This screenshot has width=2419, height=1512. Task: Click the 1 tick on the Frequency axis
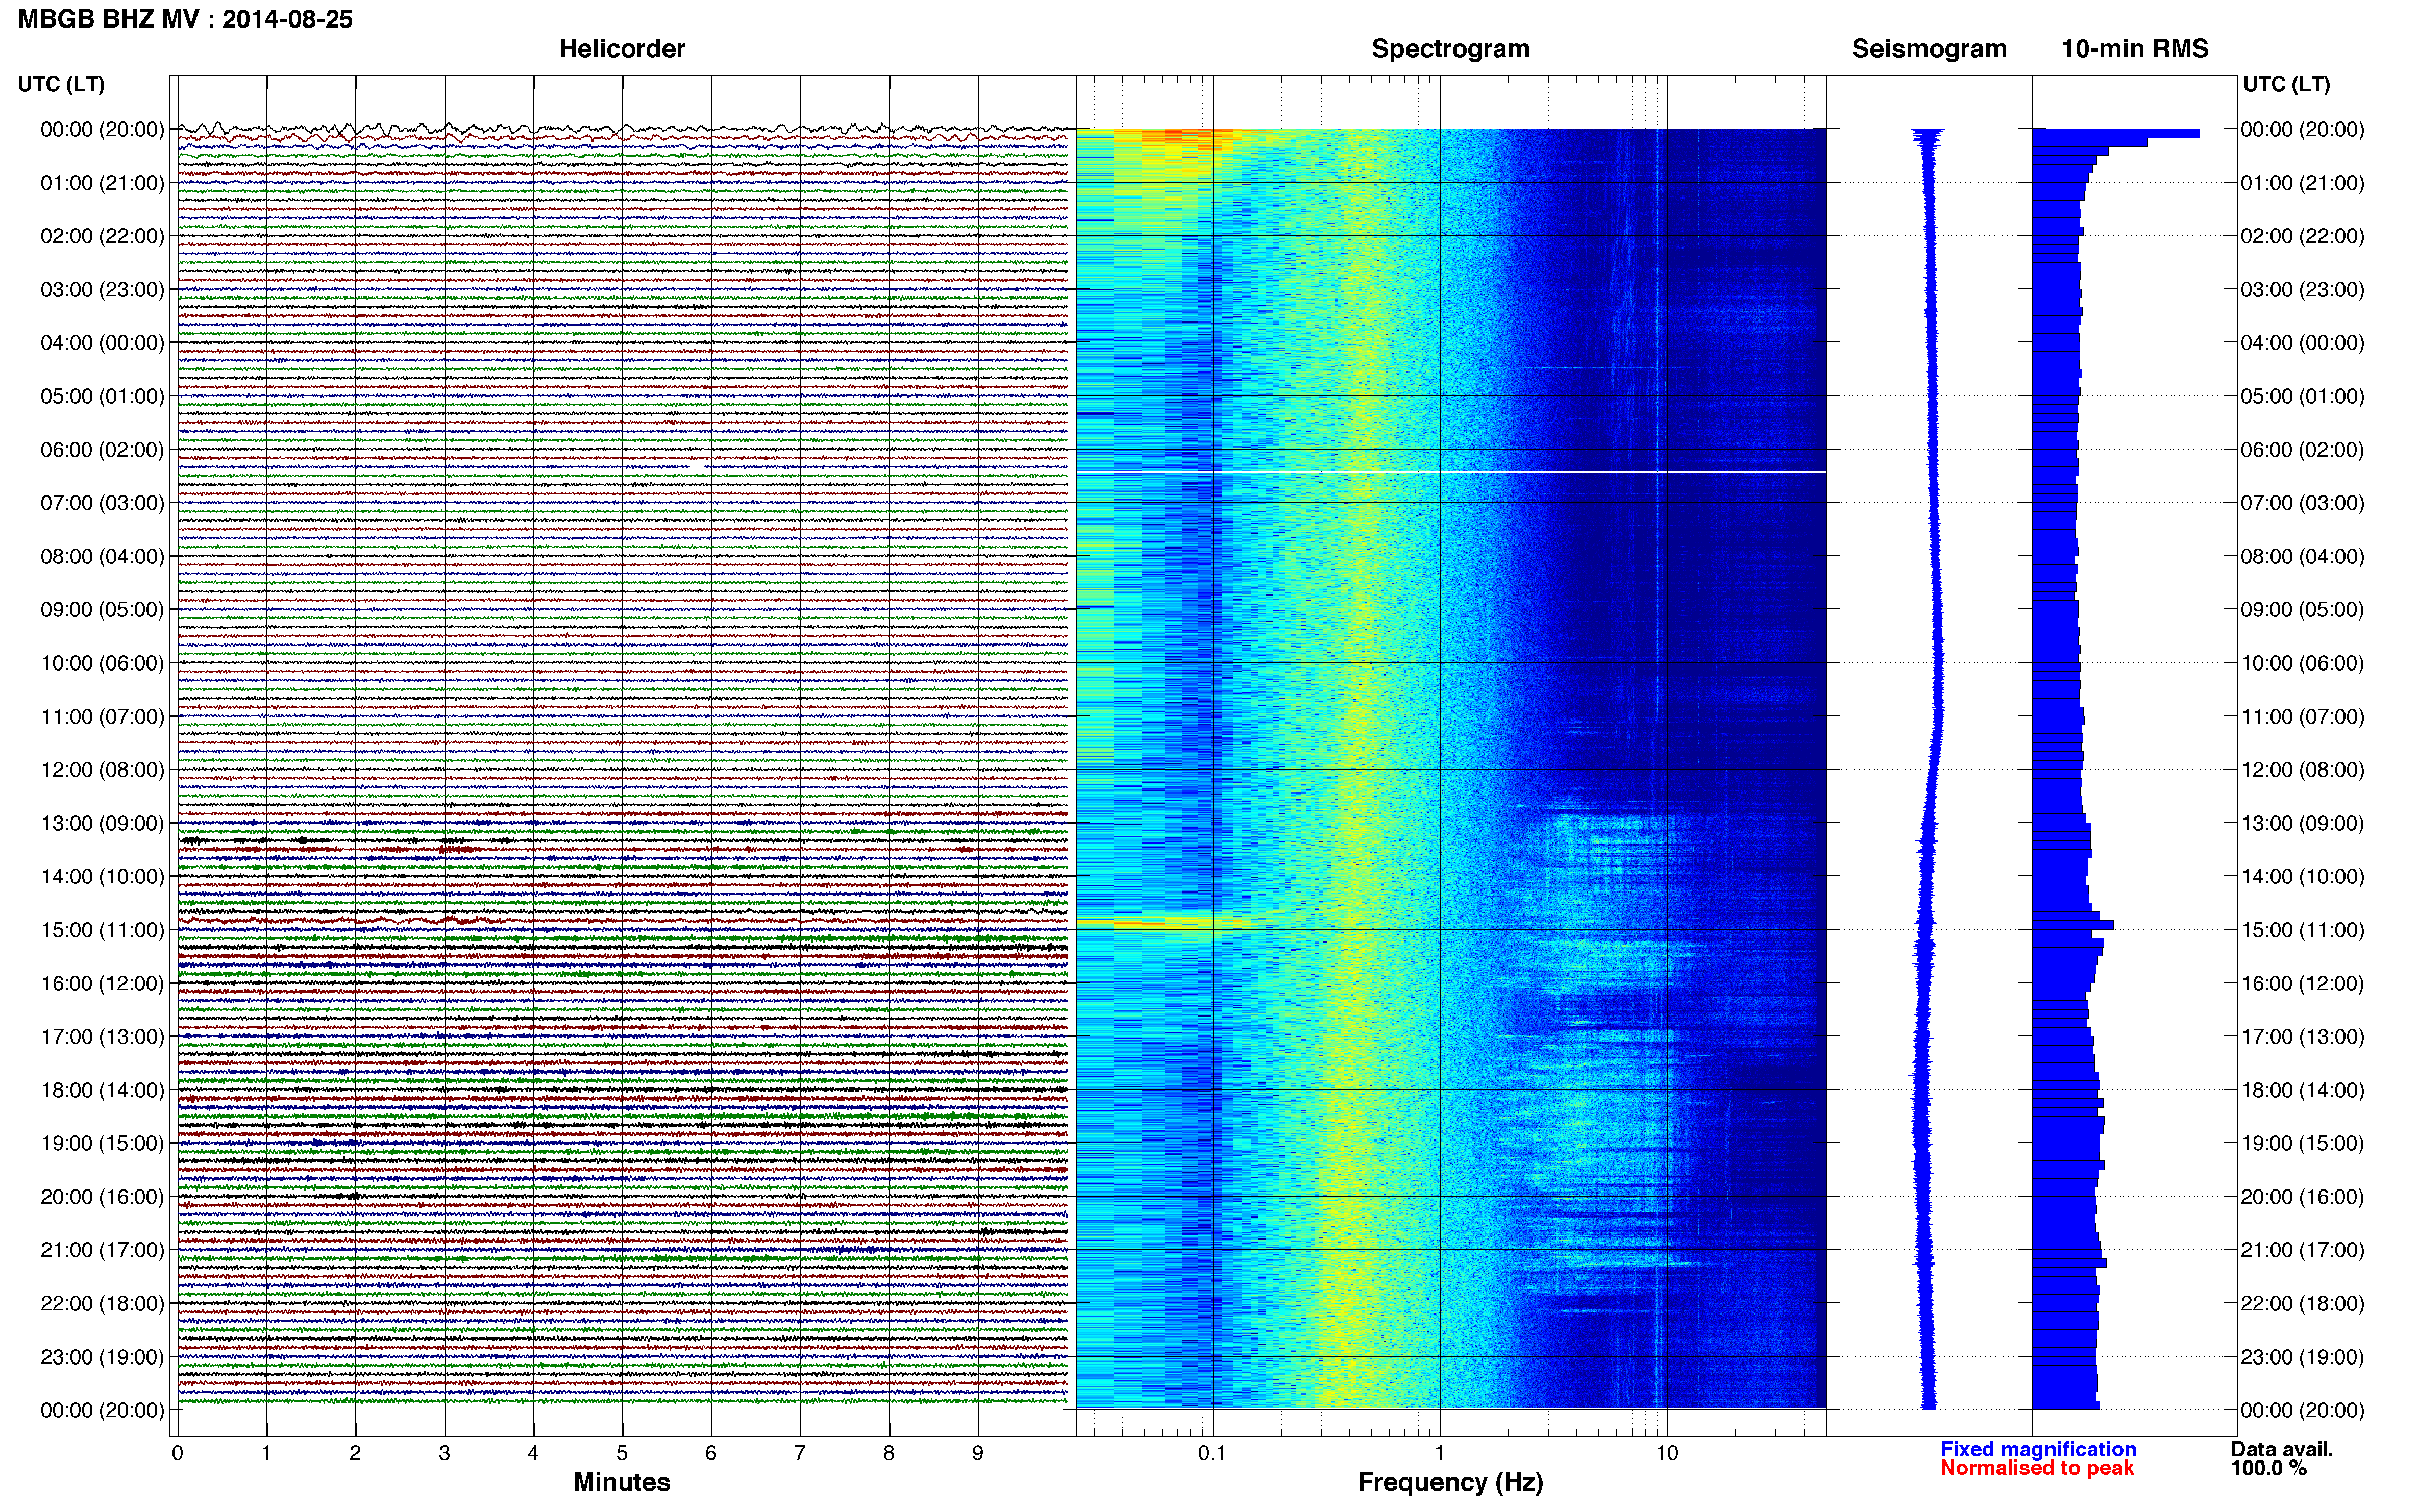[1439, 1453]
